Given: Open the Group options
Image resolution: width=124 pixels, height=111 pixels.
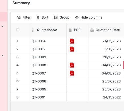Looking at the screenshot, I should click(x=62, y=17).
